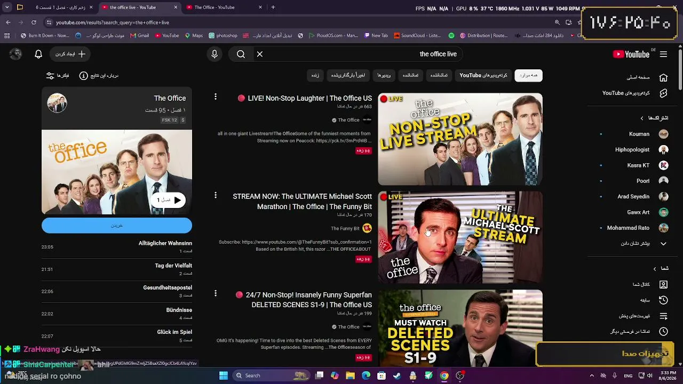Open the tab search dropdown in Chrome
Viewport: 683px width, 384px height.
click(x=7, y=7)
